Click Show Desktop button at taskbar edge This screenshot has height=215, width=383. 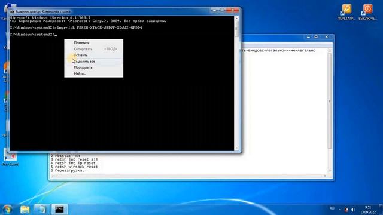tap(381, 210)
